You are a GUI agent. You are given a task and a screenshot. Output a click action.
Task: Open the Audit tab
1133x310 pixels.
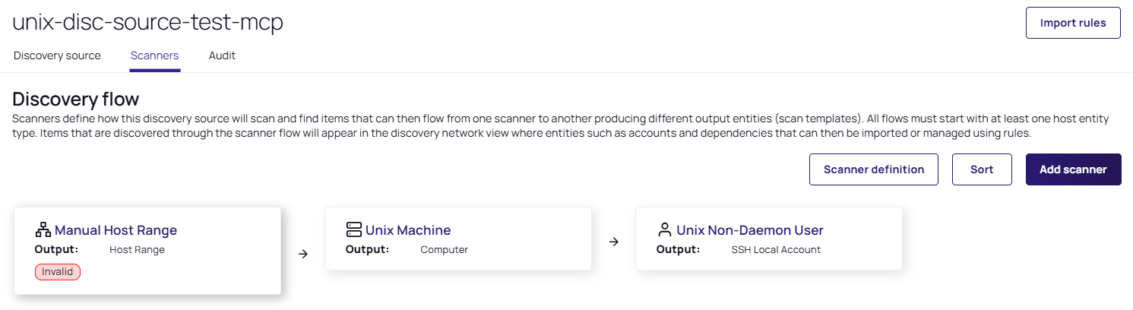(x=222, y=55)
